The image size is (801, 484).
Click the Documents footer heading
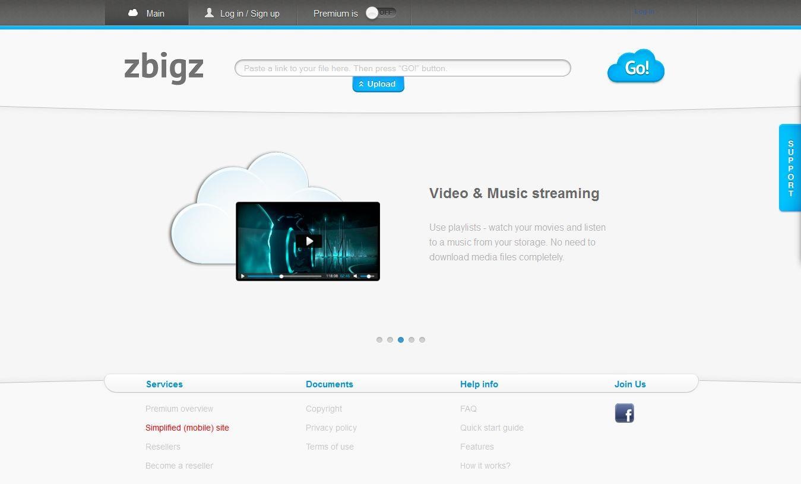pos(330,384)
